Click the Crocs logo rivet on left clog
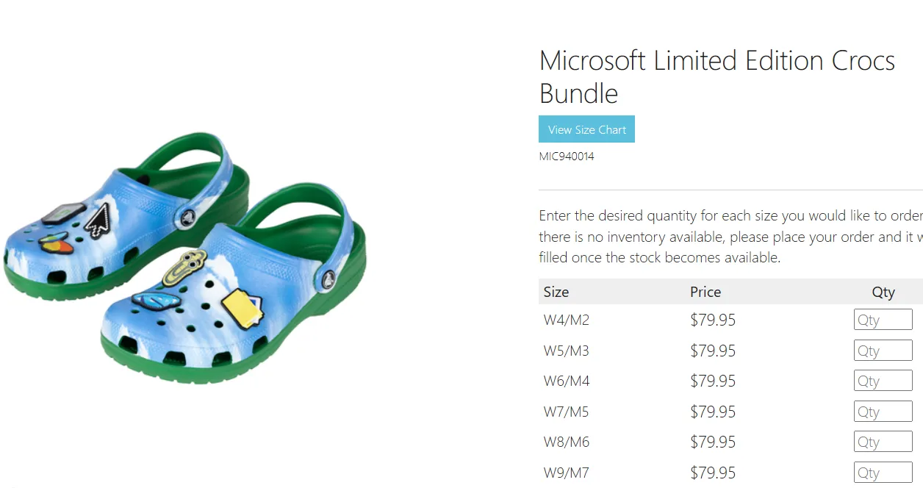This screenshot has height=488, width=923. 187,217
